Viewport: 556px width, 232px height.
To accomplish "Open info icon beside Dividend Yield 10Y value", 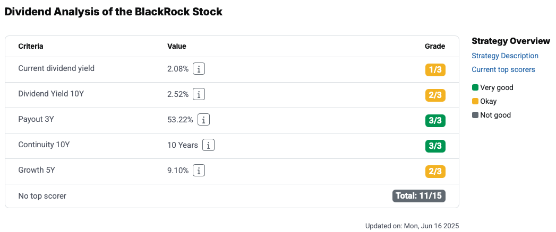I will tap(199, 94).
